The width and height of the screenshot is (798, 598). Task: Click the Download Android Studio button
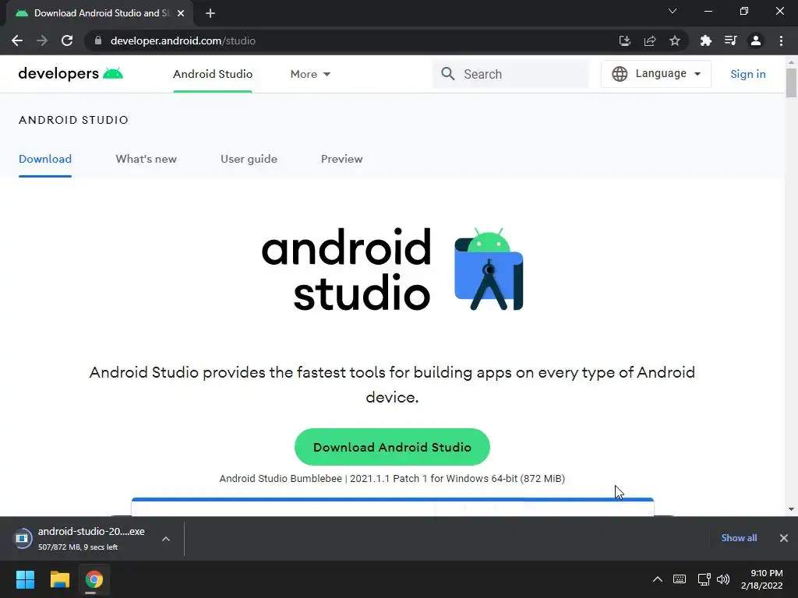pyautogui.click(x=393, y=447)
